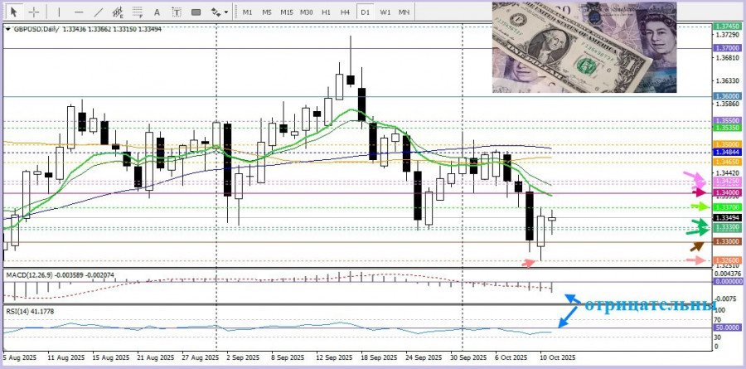Click the magenta 1.34000 price level label
The width and height of the screenshot is (746, 369).
click(726, 192)
